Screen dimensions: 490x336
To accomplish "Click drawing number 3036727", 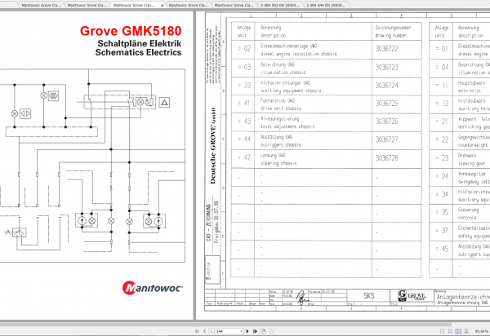I will [x=386, y=139].
